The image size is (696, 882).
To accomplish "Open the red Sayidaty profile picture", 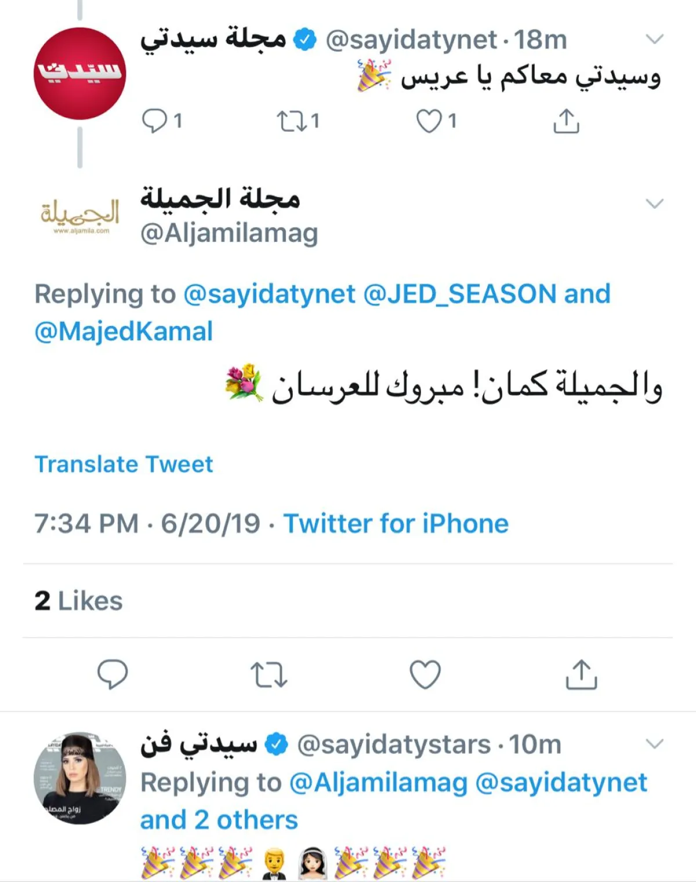I will 79,74.
